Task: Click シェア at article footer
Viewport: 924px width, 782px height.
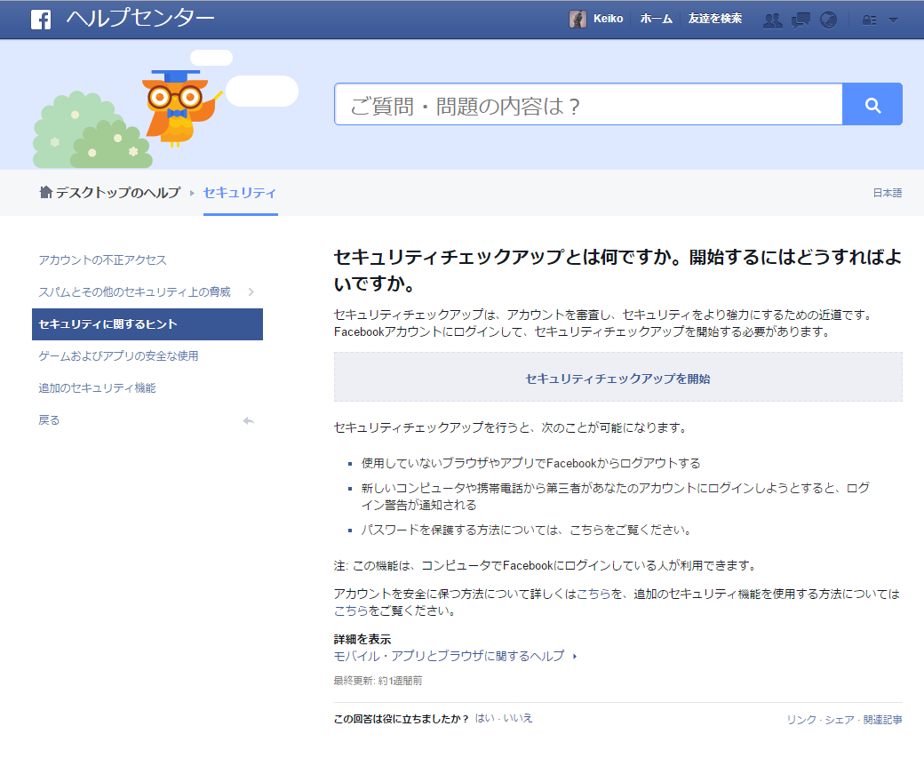Action: pyautogui.click(x=840, y=720)
